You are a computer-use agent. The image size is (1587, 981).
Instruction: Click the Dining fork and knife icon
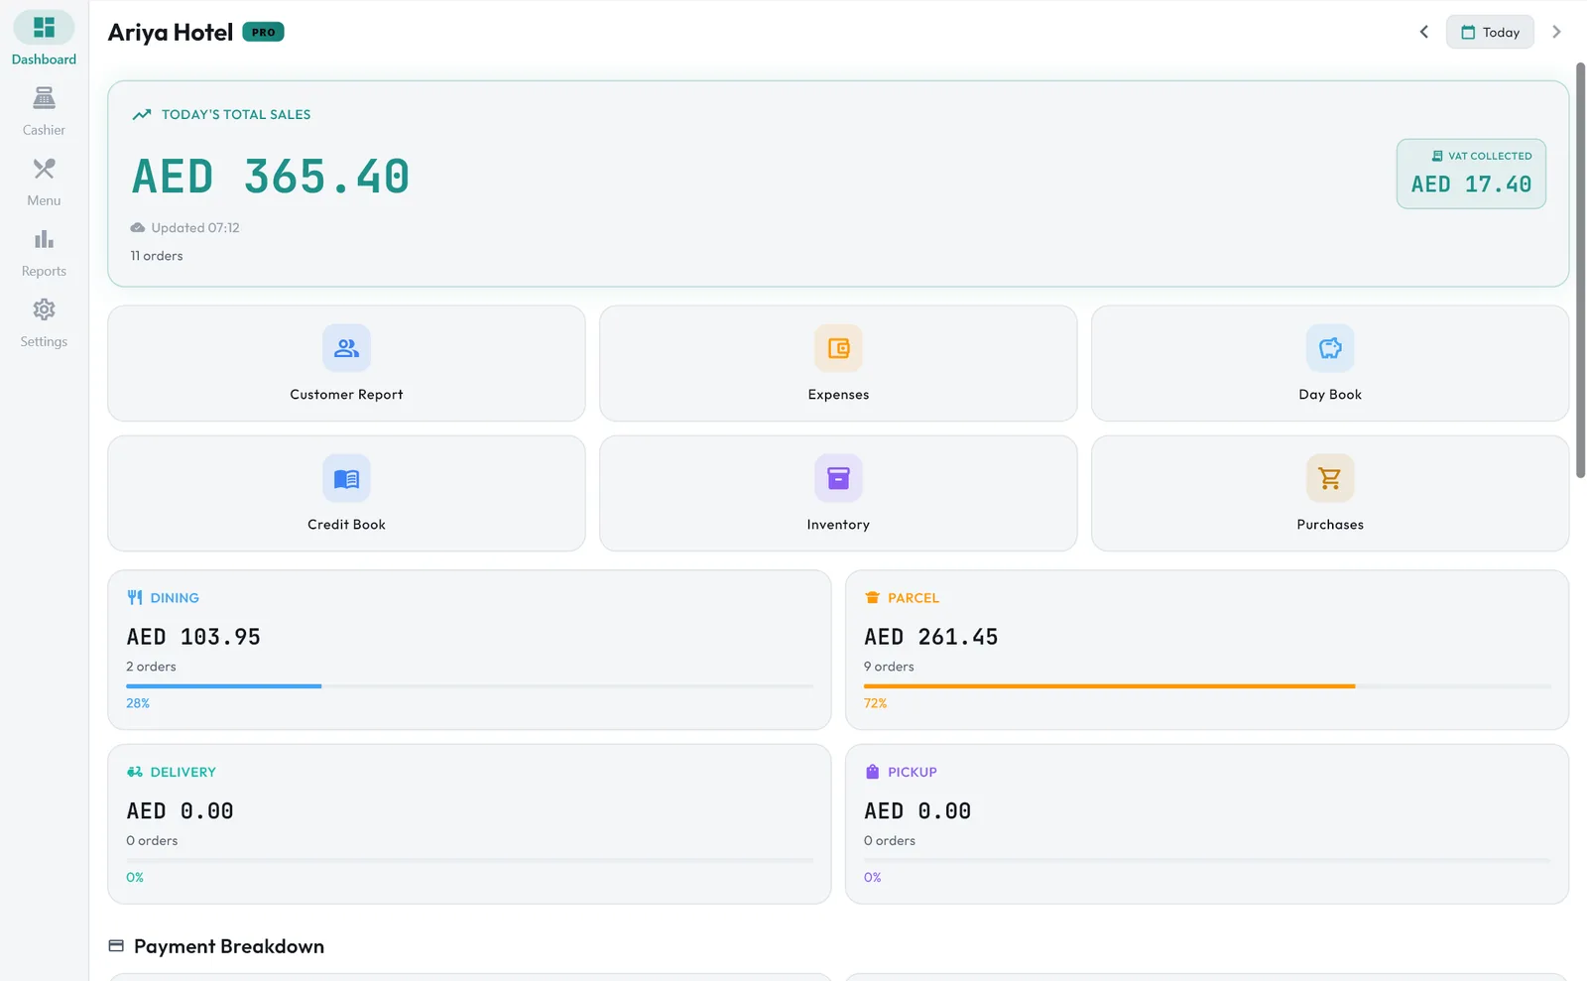coord(135,597)
